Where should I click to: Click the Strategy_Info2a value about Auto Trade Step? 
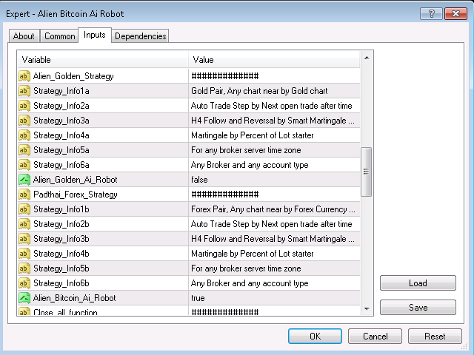[272, 106]
